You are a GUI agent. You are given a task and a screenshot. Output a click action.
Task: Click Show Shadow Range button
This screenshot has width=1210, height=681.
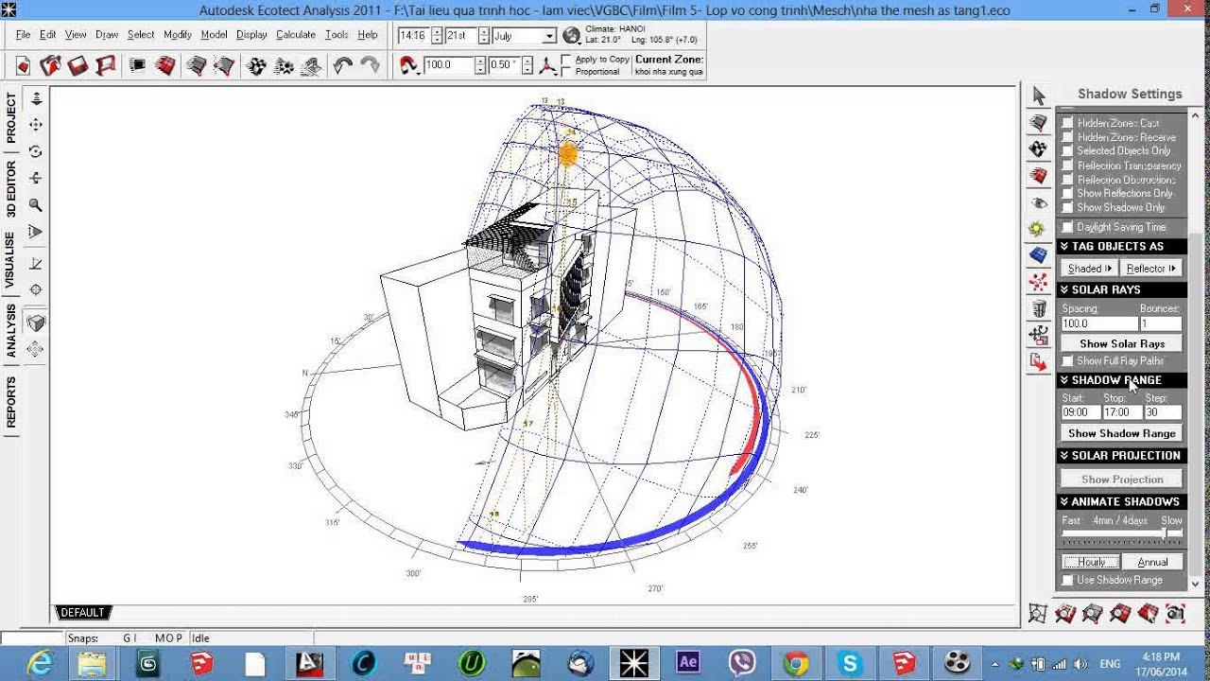(1122, 434)
